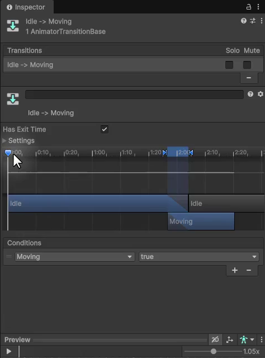This screenshot has height=358, width=265.
Task: Select the gray Idle clip in timeline
Action: tap(226, 204)
